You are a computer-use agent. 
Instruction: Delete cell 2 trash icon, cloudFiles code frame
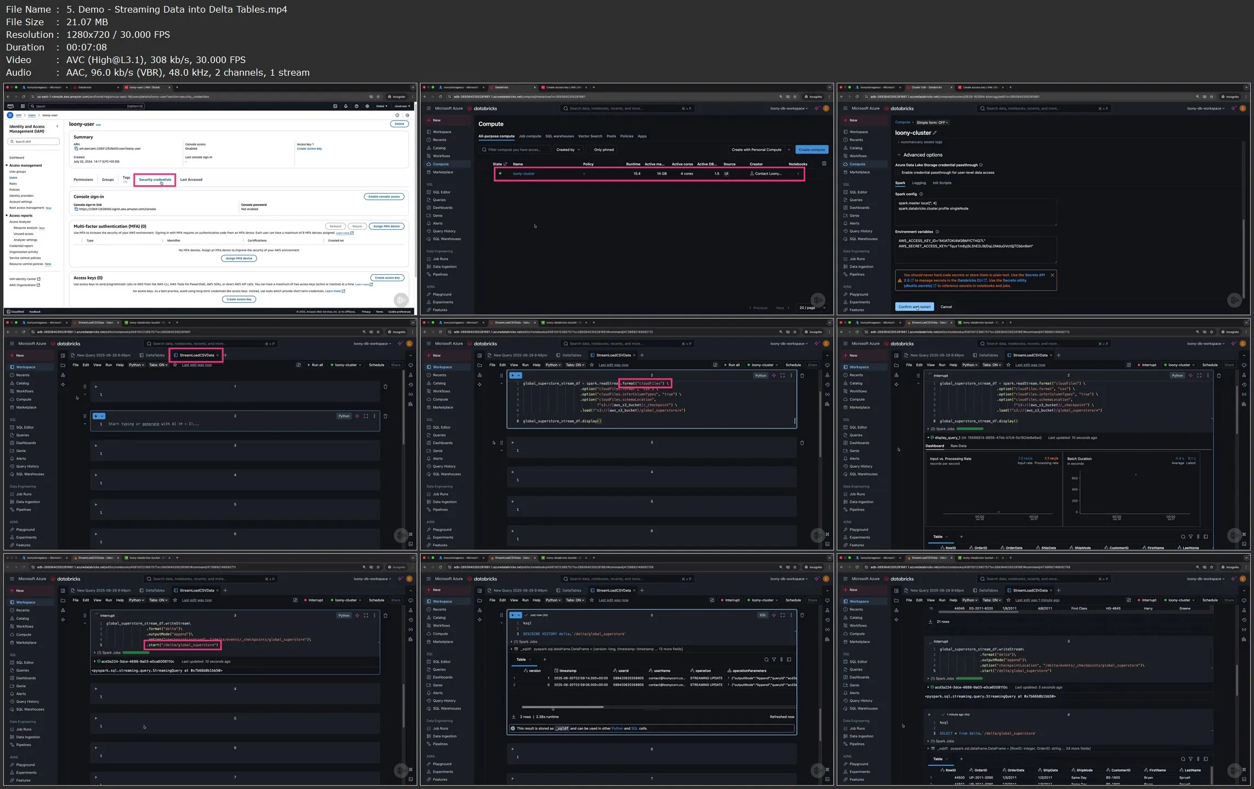802,376
